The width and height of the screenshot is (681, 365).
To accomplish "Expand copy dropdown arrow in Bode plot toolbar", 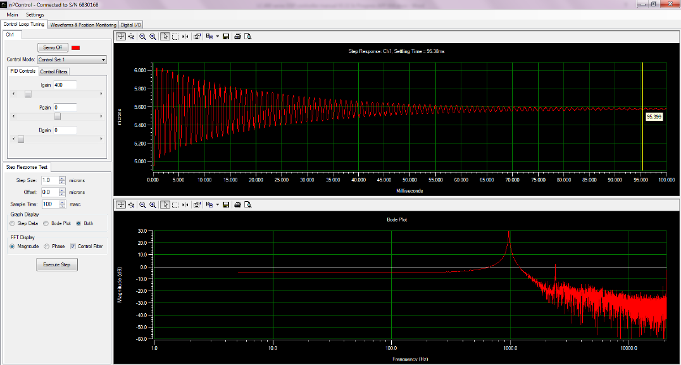I will (x=217, y=204).
